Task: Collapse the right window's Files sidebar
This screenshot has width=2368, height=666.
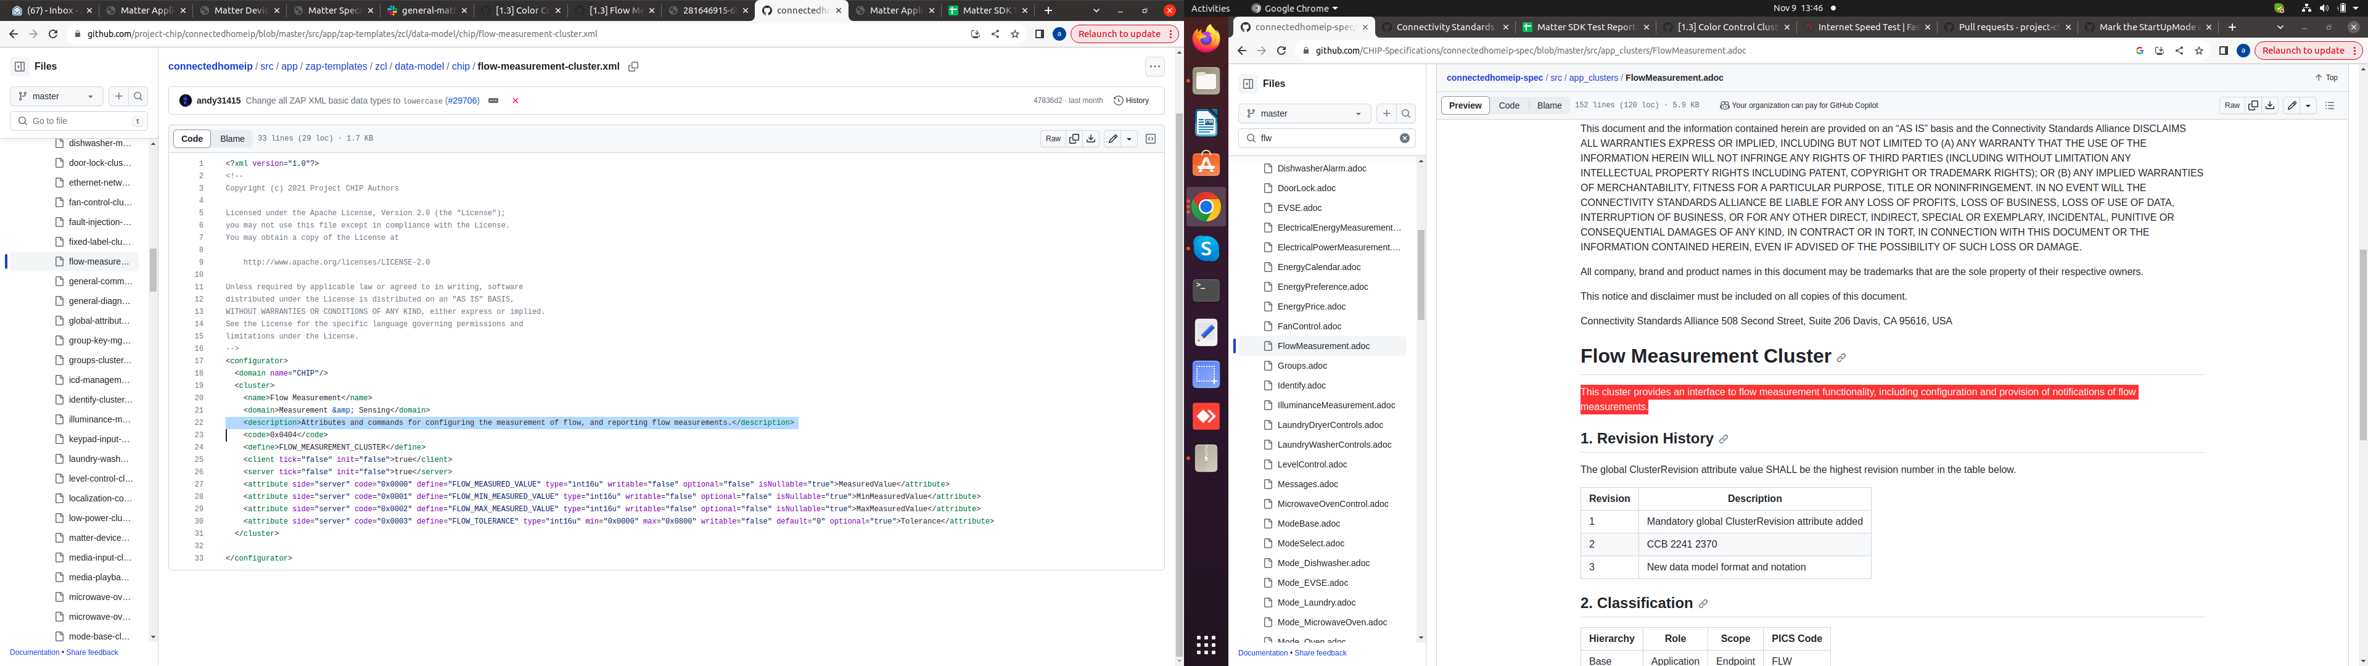Action: (x=1248, y=84)
